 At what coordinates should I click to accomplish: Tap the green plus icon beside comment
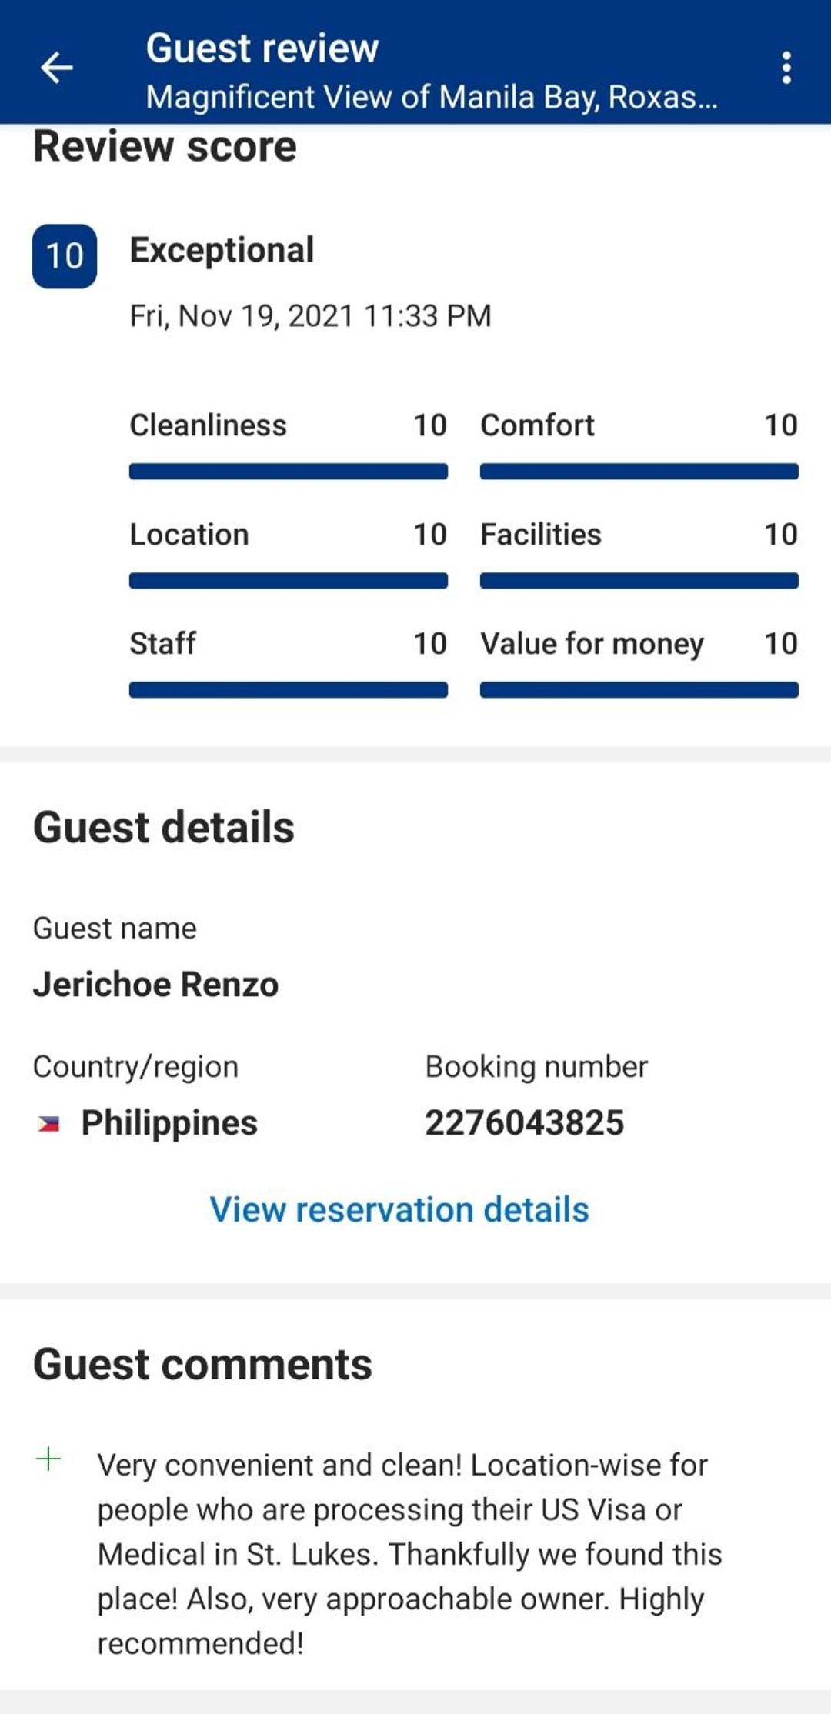coord(48,1459)
